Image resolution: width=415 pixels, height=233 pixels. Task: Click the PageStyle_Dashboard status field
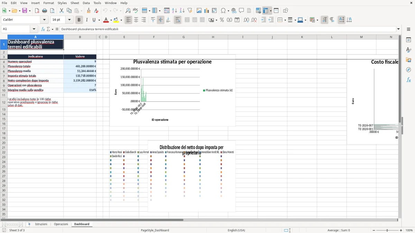pos(155,230)
